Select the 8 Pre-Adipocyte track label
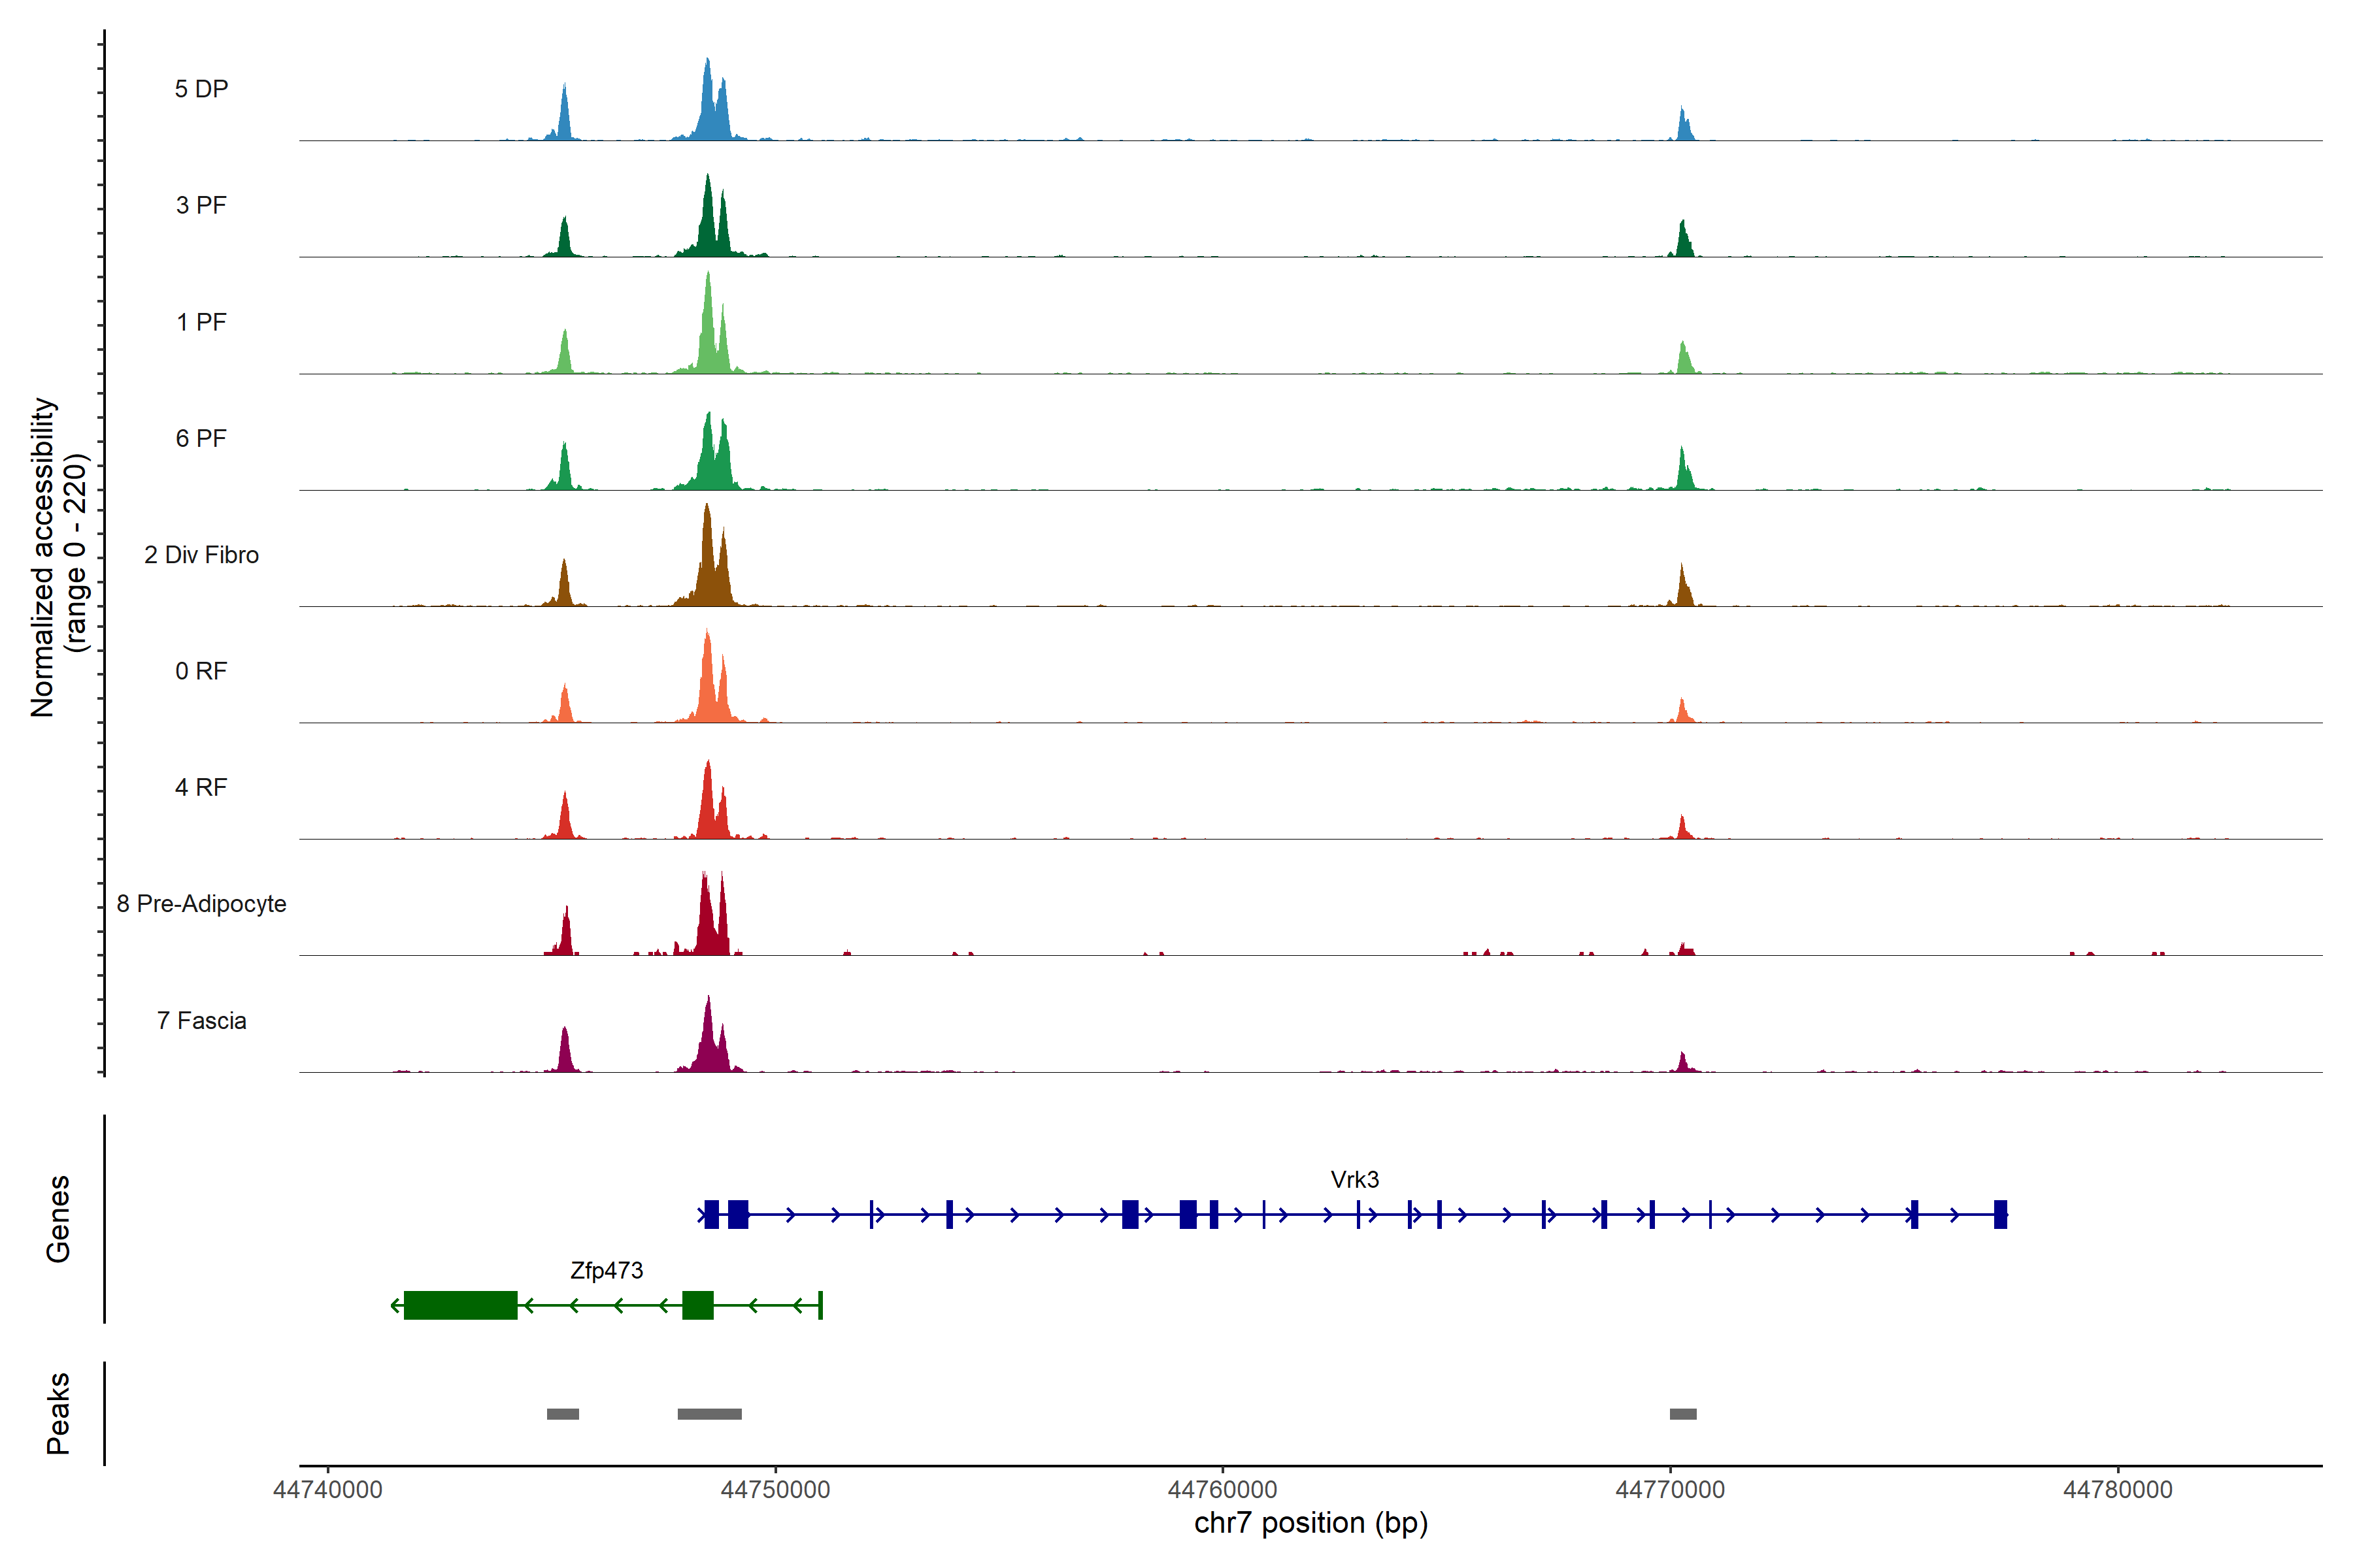Image resolution: width=2353 pixels, height=1568 pixels. pos(201,904)
